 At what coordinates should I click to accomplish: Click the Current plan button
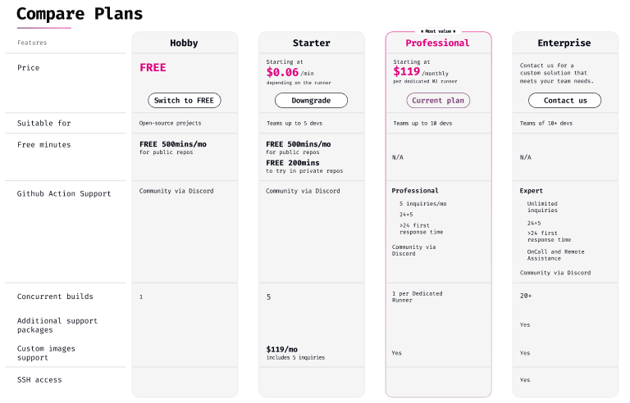[438, 101]
